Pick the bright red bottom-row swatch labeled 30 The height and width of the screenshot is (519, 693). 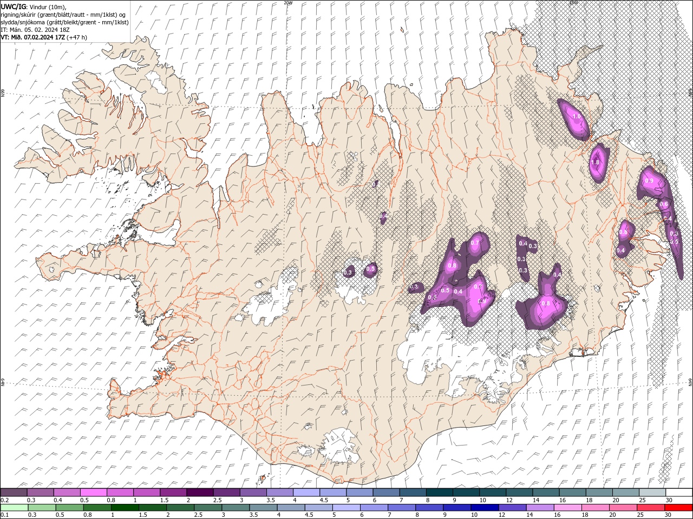tap(678, 508)
